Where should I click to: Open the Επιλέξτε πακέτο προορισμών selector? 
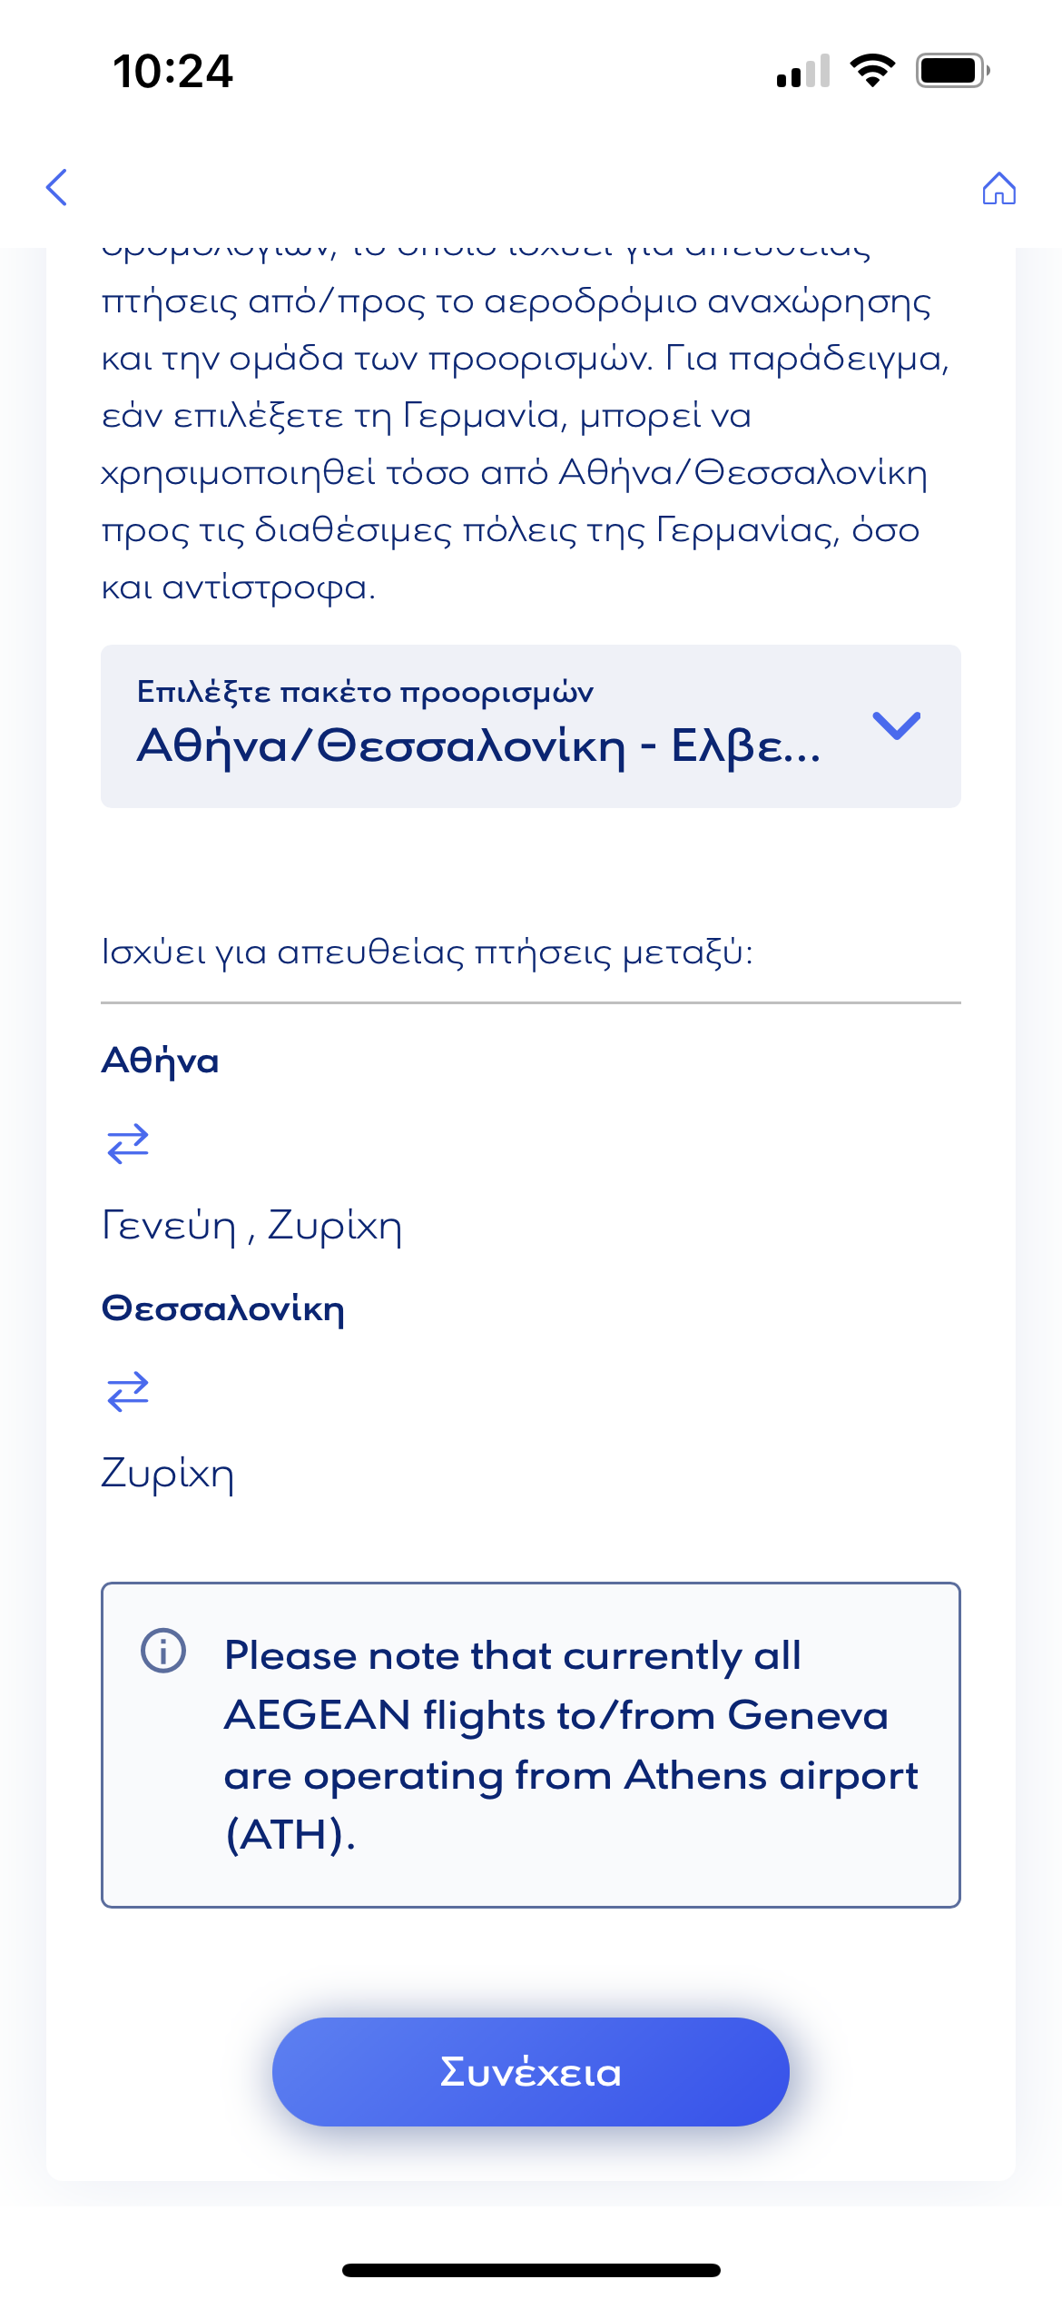coord(531,726)
